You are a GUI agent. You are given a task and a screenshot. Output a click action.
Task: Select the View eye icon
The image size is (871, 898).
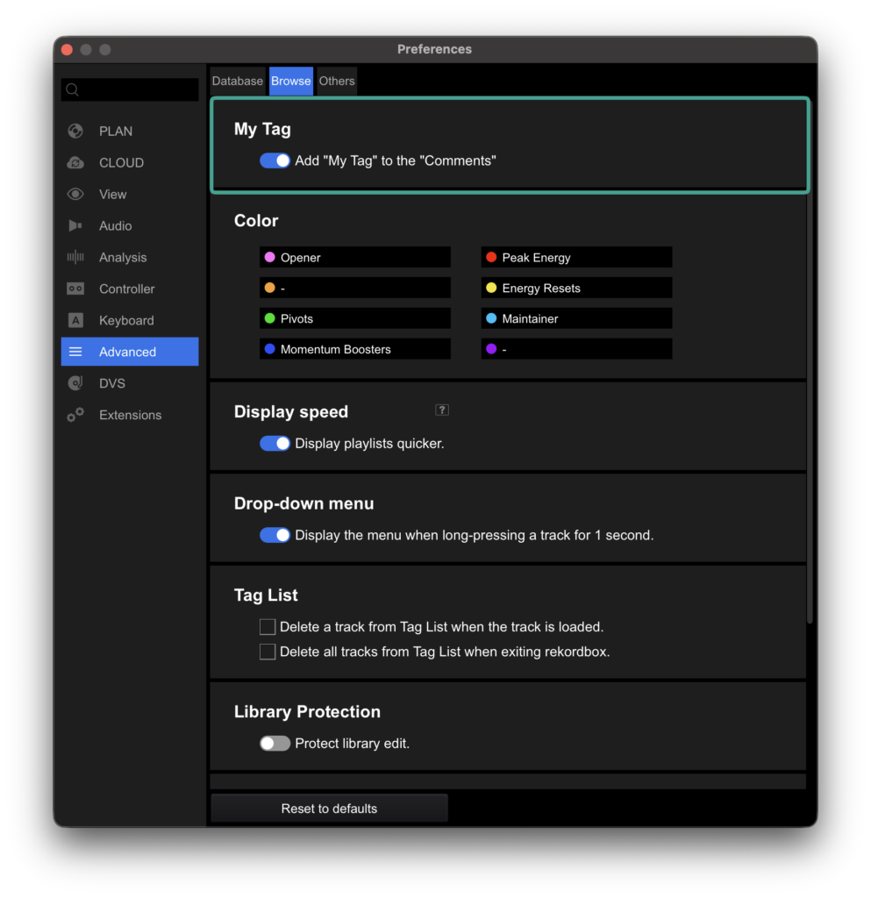tap(75, 195)
